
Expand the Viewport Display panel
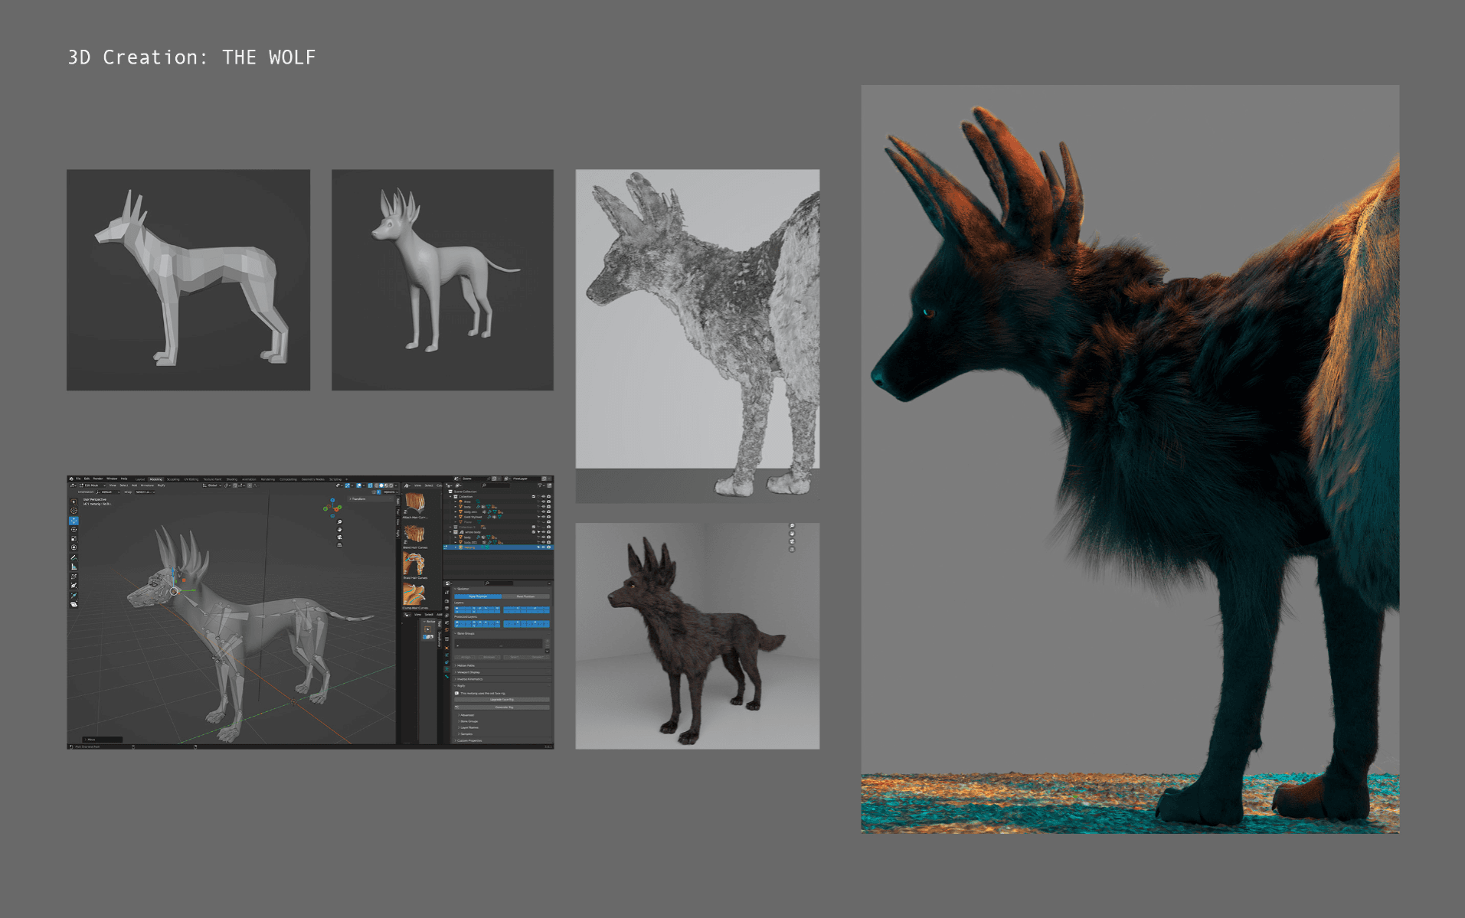point(502,672)
